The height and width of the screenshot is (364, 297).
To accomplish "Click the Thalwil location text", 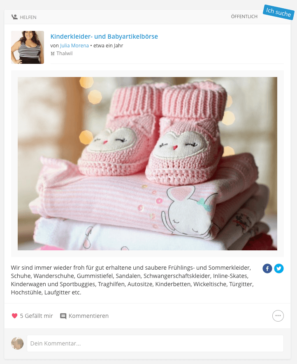I will pyautogui.click(x=65, y=54).
